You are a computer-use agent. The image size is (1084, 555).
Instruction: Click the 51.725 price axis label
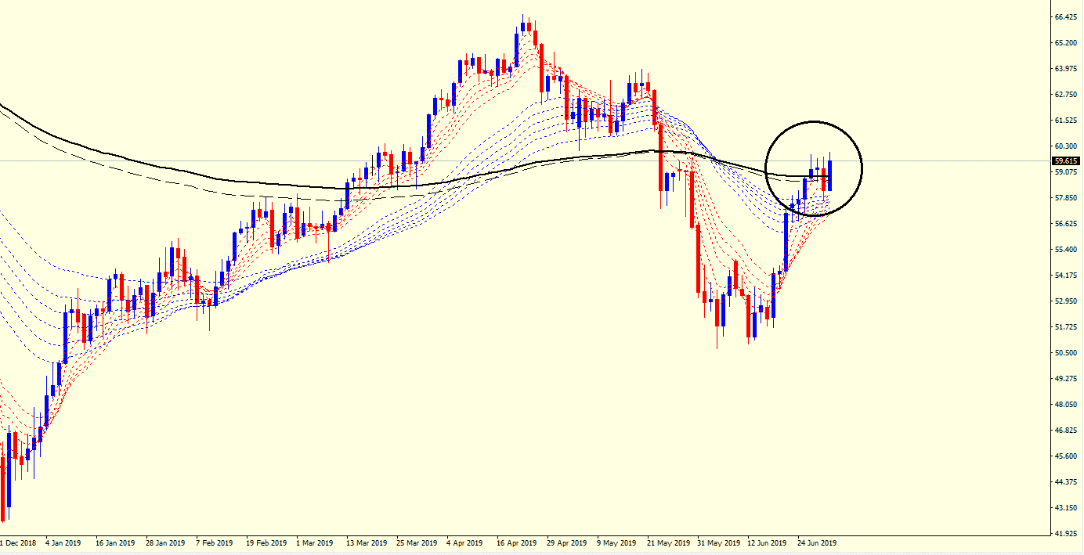click(x=1065, y=326)
